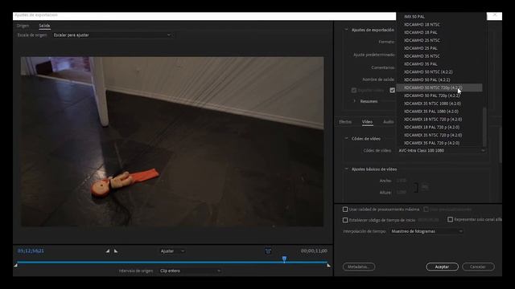Choose preset XDCAMHD 50 PAL 720p (4:2:2)
Screen dimensions: 515x289
tap(439, 96)
